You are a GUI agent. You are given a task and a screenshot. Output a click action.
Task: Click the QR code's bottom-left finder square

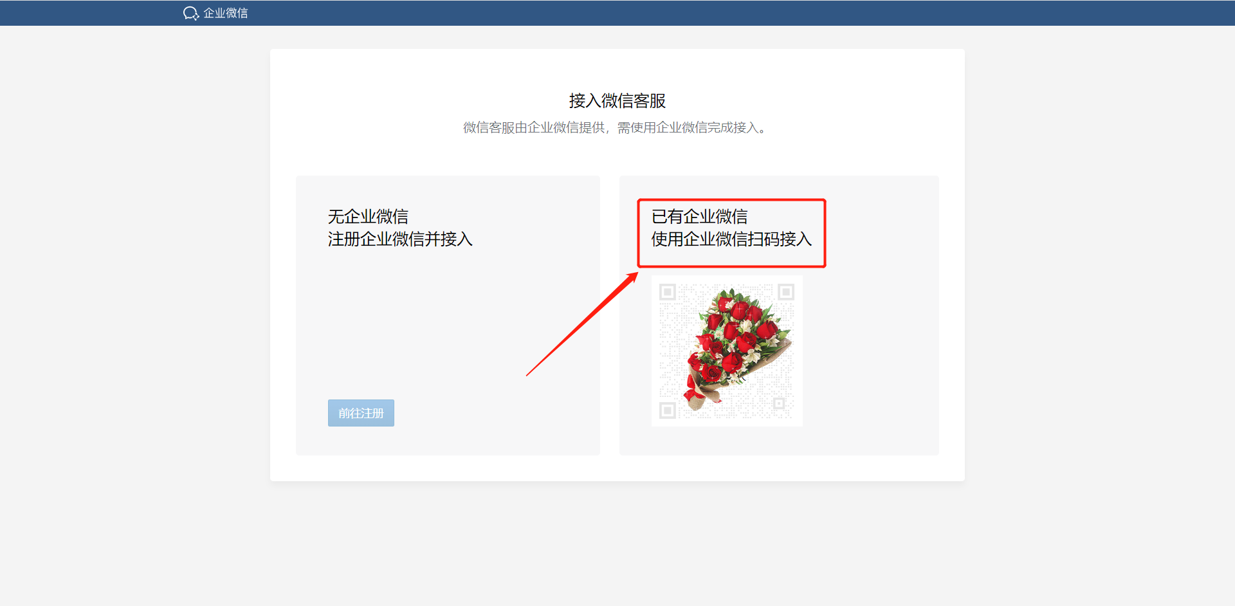(668, 410)
